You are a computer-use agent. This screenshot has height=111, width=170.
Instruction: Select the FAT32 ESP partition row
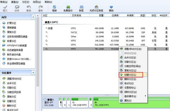click(106, 32)
